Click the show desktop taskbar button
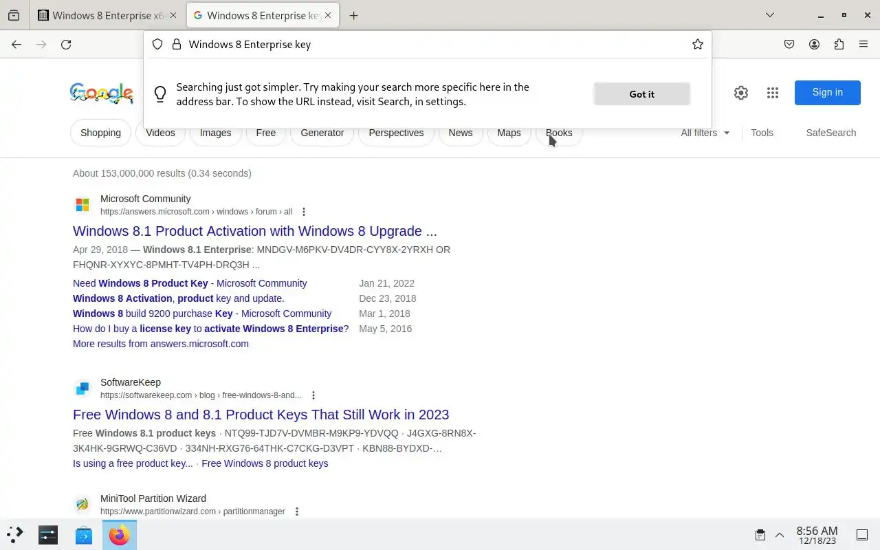 [x=861, y=535]
